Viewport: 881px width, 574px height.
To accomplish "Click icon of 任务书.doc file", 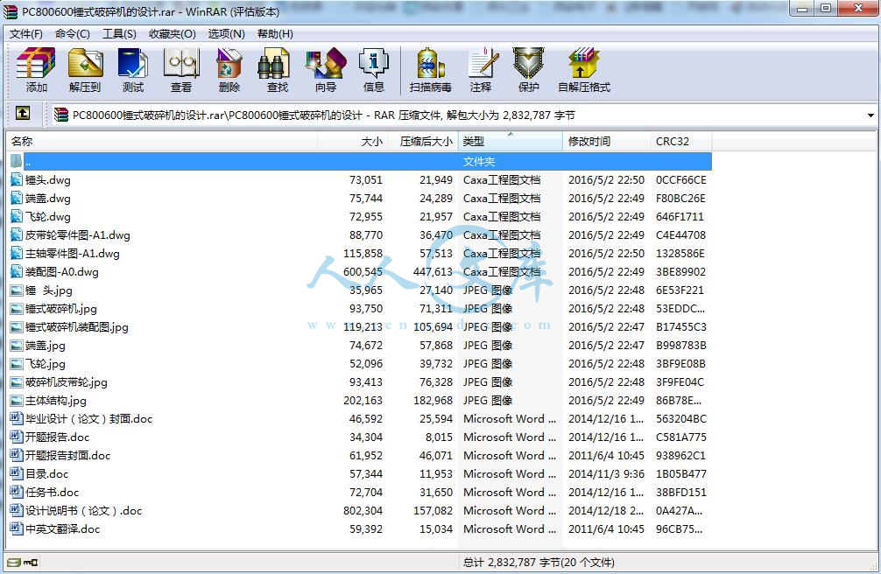I will click(17, 492).
